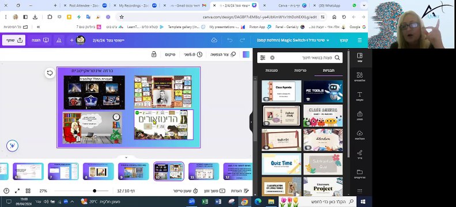The image size is (456, 207).
Task: Click the Undo arrow in Canva header
Action: tap(230, 40)
